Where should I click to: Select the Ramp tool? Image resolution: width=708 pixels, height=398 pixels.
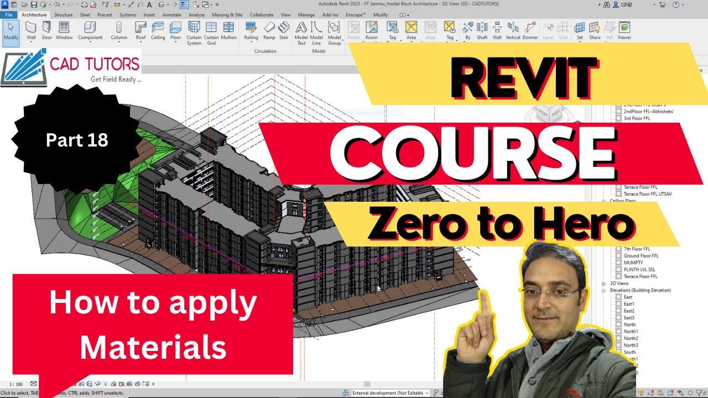269,31
